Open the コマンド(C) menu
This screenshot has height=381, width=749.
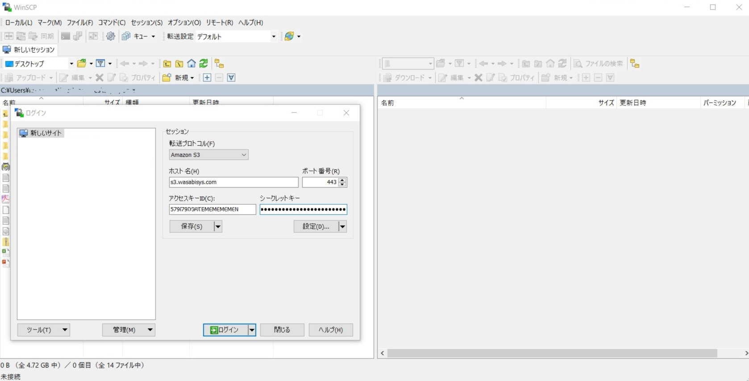pyautogui.click(x=112, y=22)
